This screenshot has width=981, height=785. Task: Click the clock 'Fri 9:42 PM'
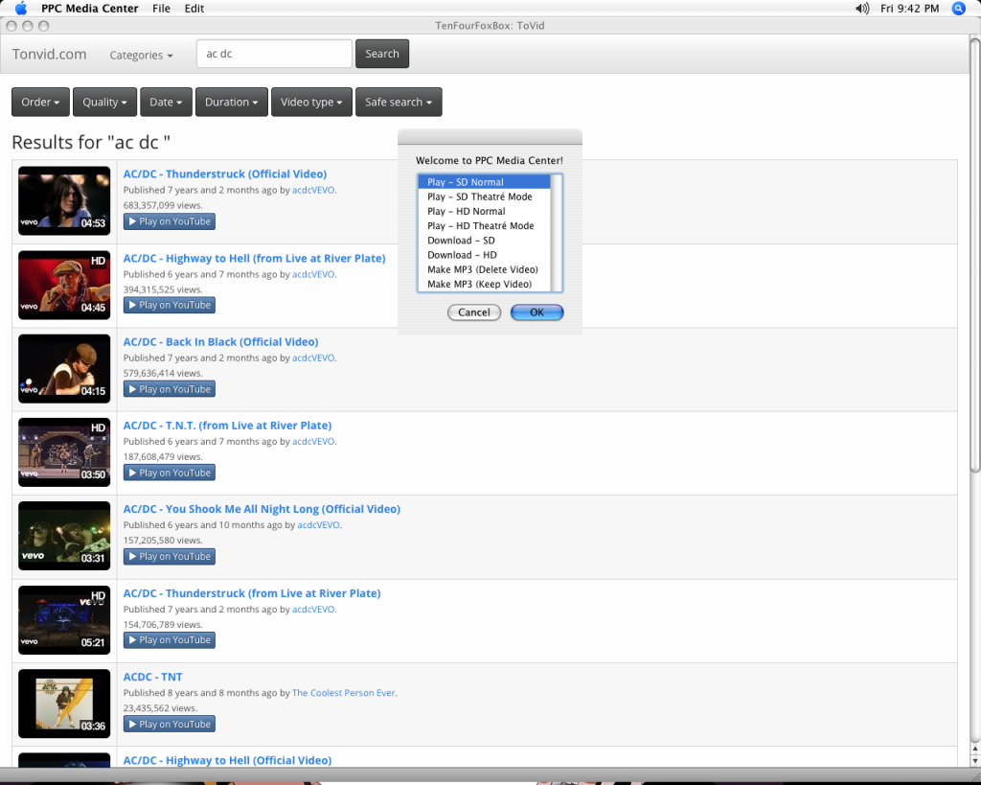pyautogui.click(x=910, y=8)
